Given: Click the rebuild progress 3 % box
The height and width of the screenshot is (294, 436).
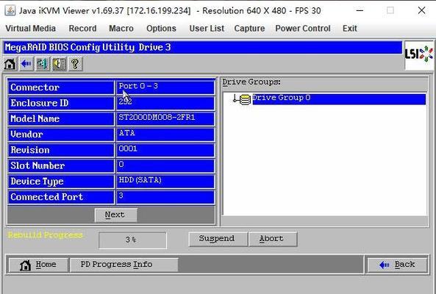Looking at the screenshot, I should click(x=132, y=240).
